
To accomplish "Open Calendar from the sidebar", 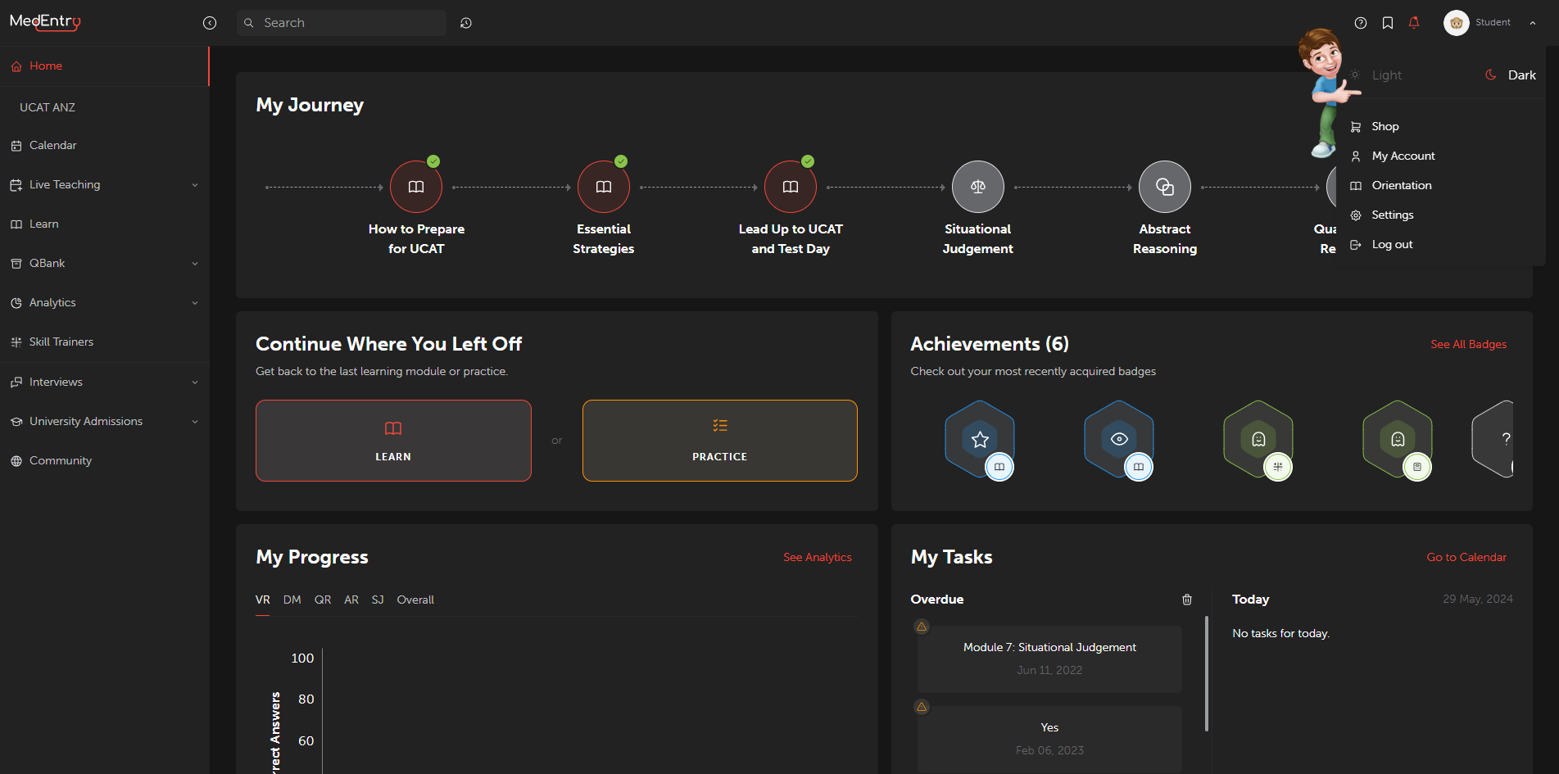I will pos(104,146).
